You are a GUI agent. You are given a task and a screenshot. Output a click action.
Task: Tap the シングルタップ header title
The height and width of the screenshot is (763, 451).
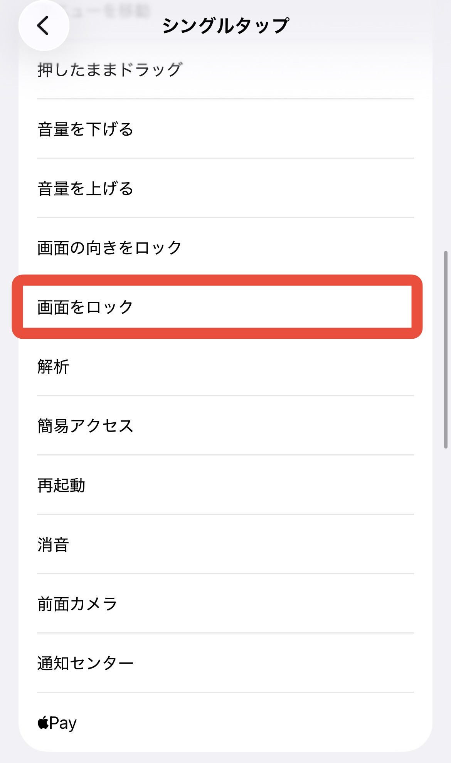tap(225, 26)
